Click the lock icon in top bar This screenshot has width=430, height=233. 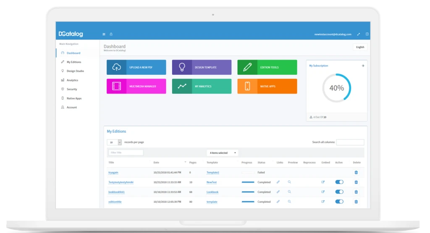pos(111,34)
